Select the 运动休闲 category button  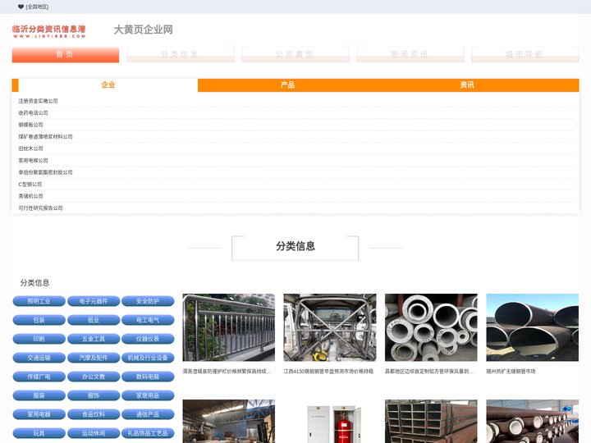tap(94, 433)
